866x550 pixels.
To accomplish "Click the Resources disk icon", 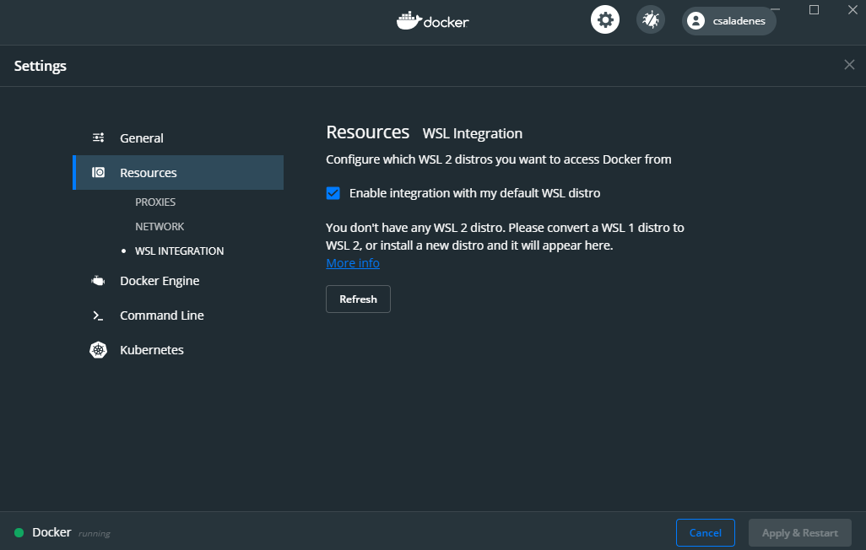I will coord(98,172).
